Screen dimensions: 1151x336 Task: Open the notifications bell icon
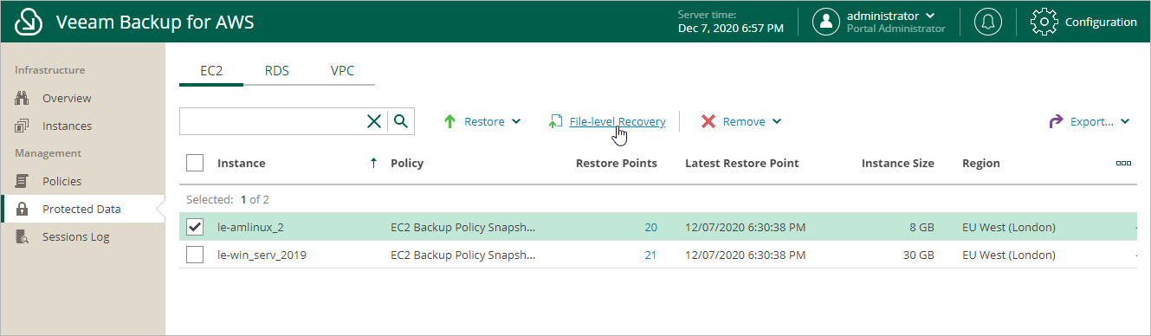point(987,22)
